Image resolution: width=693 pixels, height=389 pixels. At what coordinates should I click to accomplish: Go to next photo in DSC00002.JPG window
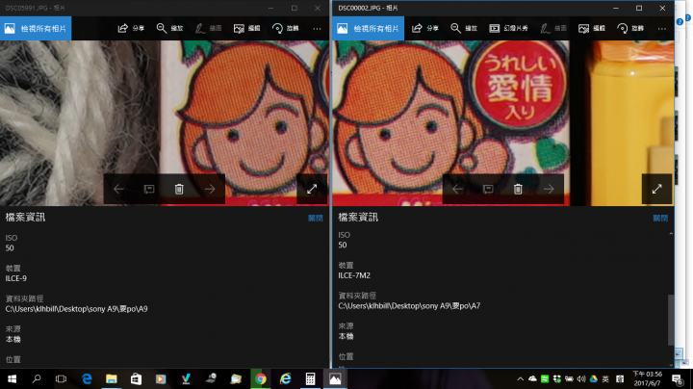pos(549,189)
